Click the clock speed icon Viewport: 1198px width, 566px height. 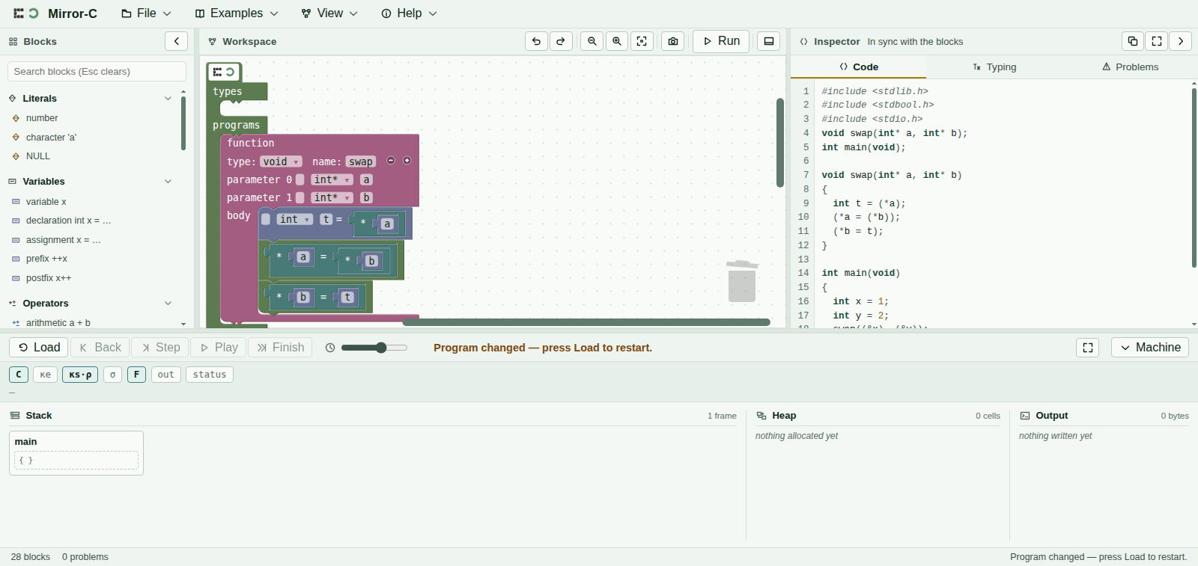(x=330, y=348)
